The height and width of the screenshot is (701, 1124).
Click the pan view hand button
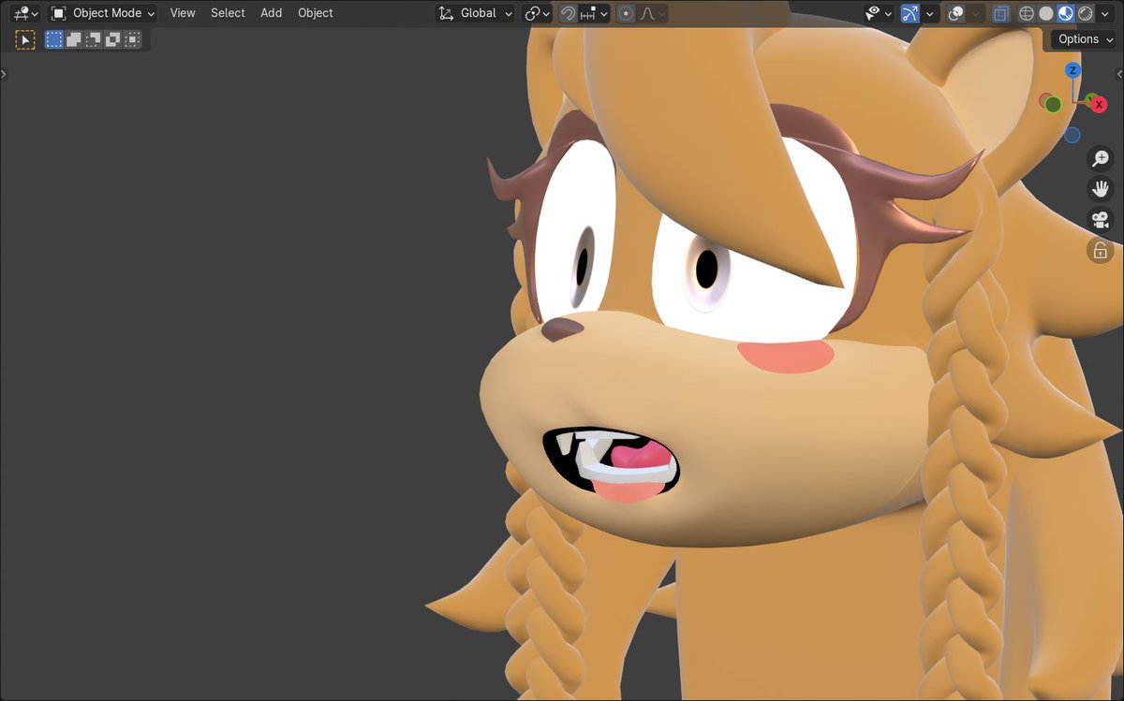point(1101,189)
